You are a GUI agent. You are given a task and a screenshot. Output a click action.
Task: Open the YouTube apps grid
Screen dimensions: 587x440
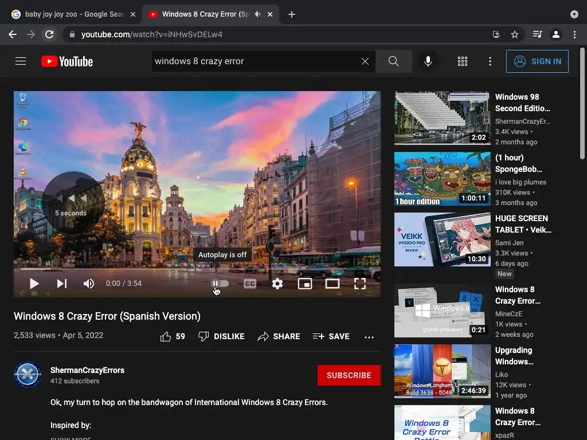coord(463,61)
